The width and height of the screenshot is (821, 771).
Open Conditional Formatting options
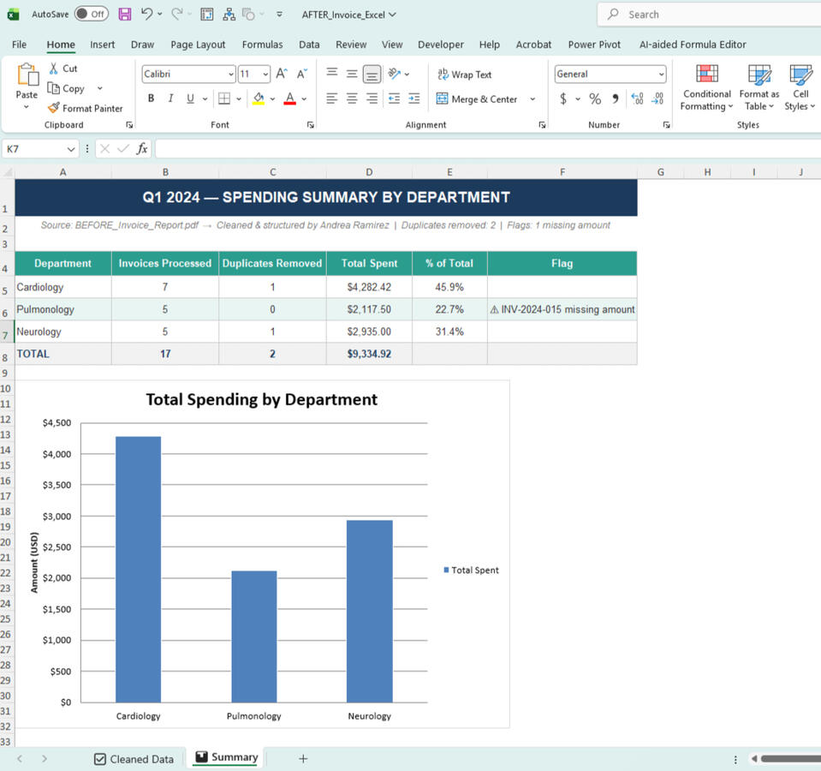[705, 87]
